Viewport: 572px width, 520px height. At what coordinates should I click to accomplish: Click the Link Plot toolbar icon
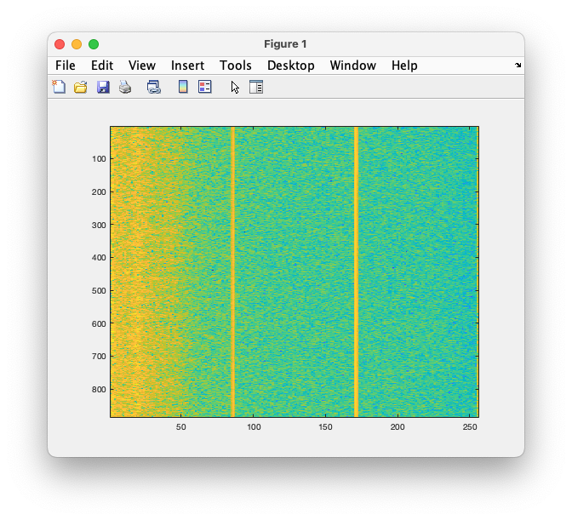(154, 87)
